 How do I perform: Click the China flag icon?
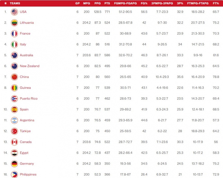pyautogui.click(x=15, y=77)
